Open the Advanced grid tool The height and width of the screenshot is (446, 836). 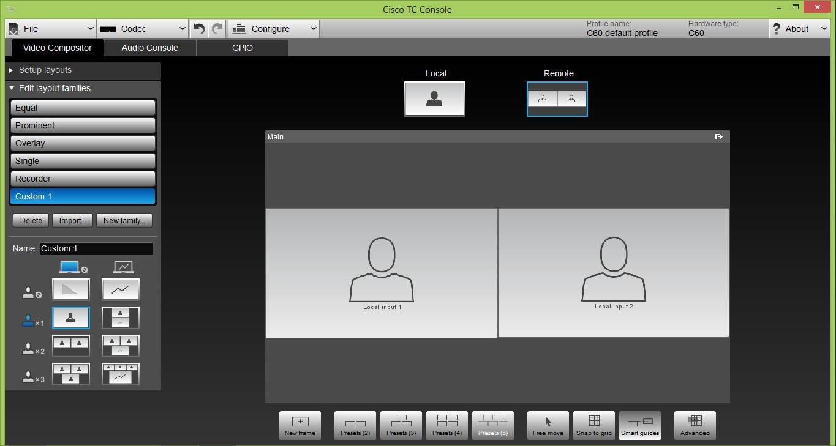695,425
